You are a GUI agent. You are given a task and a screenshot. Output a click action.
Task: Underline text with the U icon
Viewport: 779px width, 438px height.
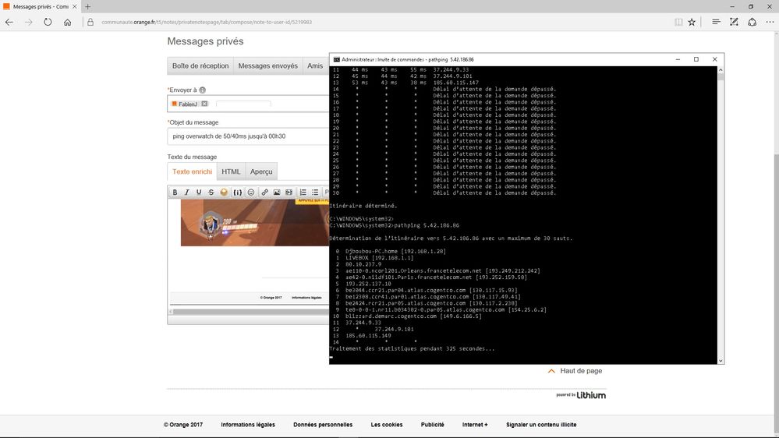click(199, 193)
